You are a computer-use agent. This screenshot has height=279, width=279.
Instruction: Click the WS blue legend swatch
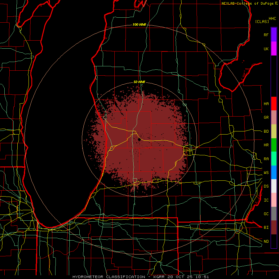274,172
